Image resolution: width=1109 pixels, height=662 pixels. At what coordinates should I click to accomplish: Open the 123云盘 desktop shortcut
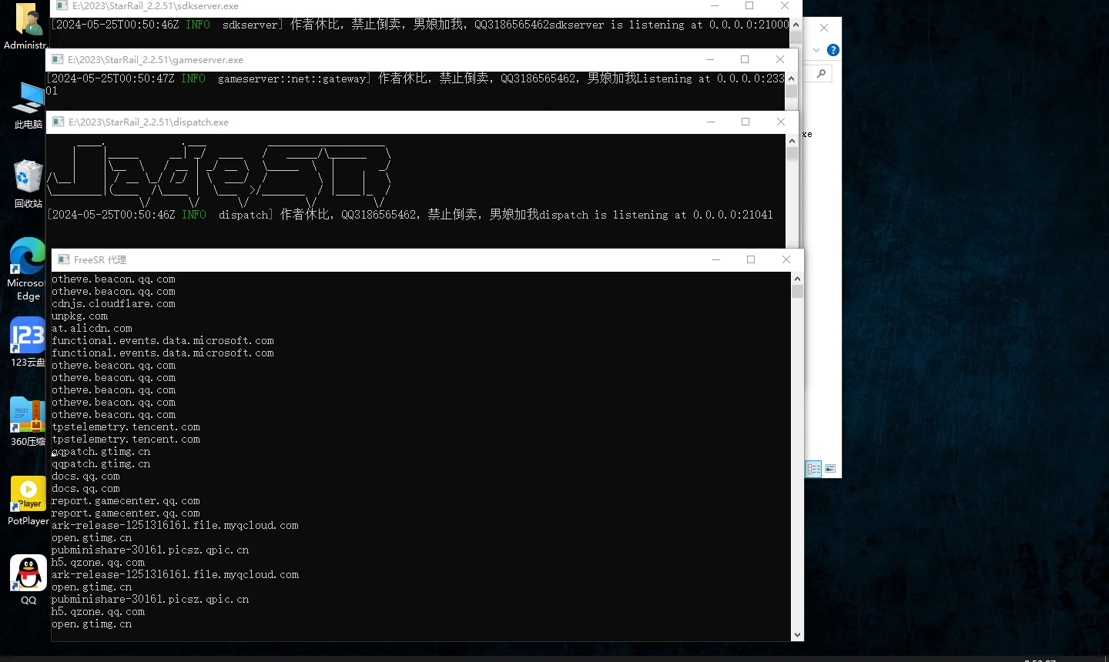click(28, 343)
